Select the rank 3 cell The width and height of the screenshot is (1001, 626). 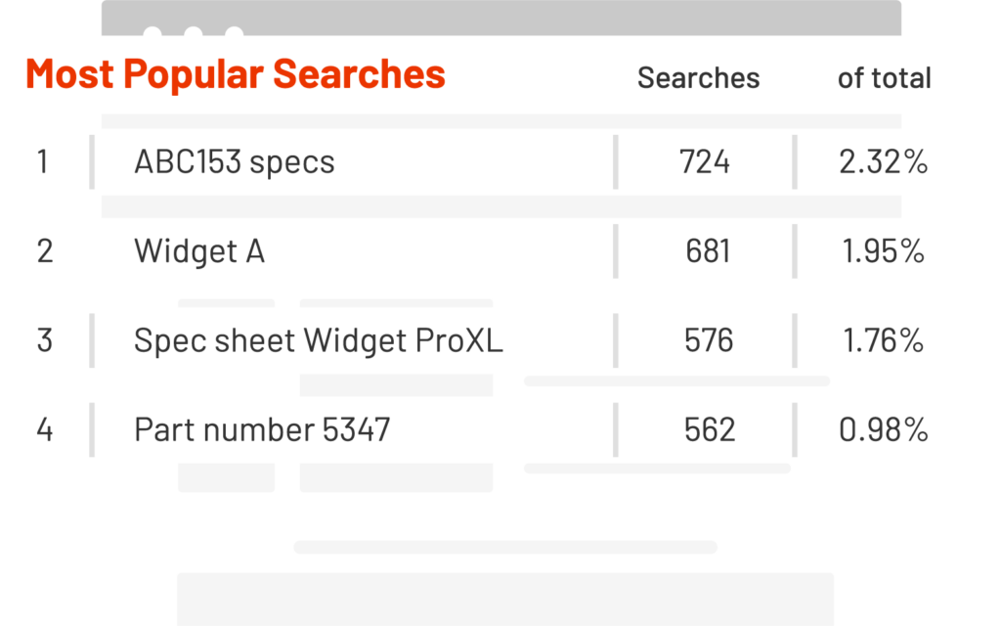click(x=44, y=340)
